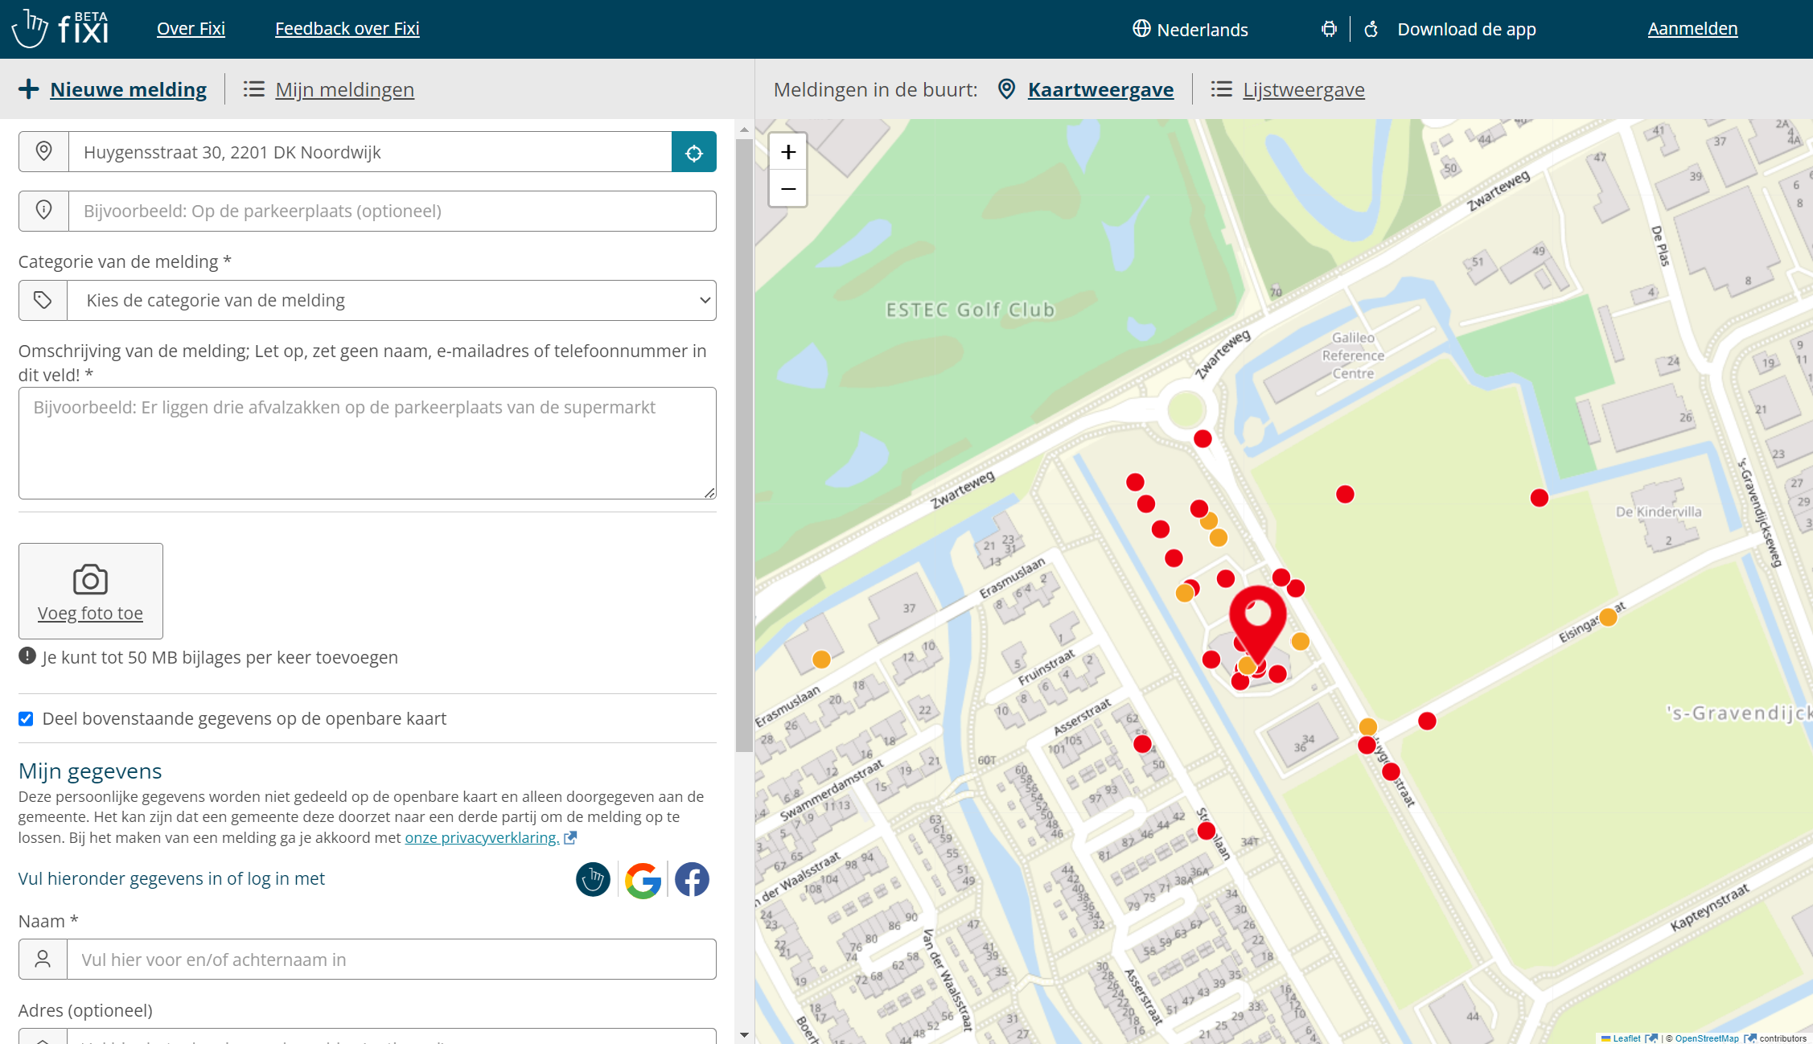
Task: Click Download de app text
Action: (x=1466, y=29)
